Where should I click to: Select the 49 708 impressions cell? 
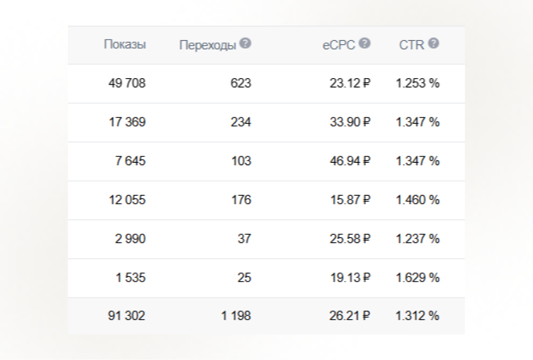127,83
